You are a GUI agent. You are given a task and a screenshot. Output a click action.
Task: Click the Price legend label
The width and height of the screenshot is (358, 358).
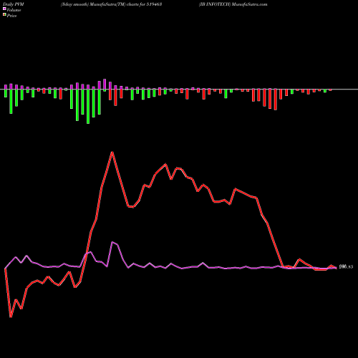point(11,16)
